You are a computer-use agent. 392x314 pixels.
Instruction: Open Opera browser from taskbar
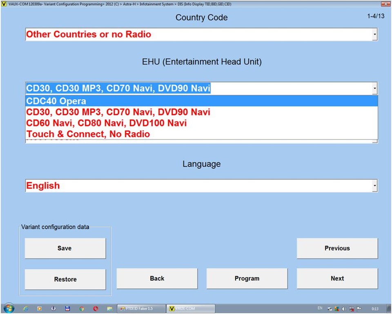point(96,309)
